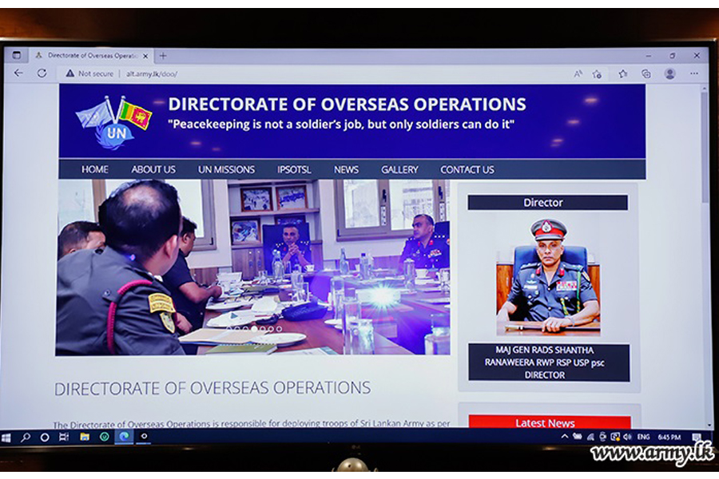719x479 pixels.
Task: Open Windows taskbar search
Action: click(x=26, y=437)
